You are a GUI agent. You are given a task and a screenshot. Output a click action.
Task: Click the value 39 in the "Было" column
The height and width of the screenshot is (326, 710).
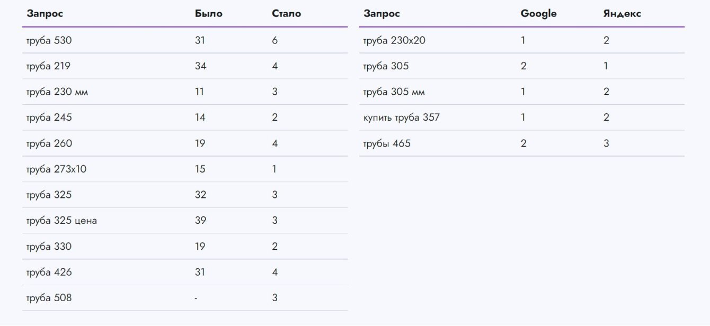[x=200, y=221]
